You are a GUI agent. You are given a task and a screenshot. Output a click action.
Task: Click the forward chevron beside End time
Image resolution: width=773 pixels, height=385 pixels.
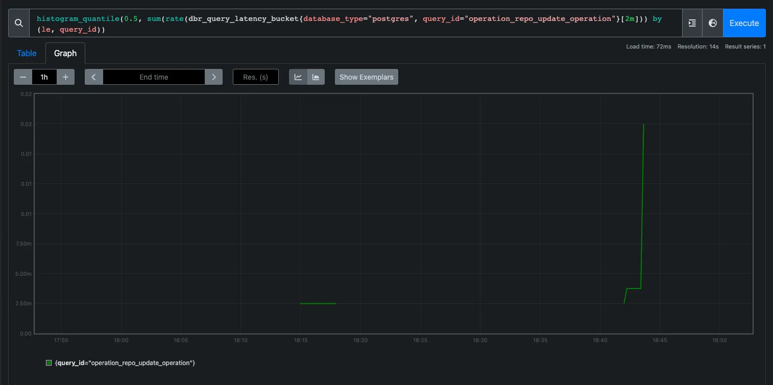[x=214, y=77]
